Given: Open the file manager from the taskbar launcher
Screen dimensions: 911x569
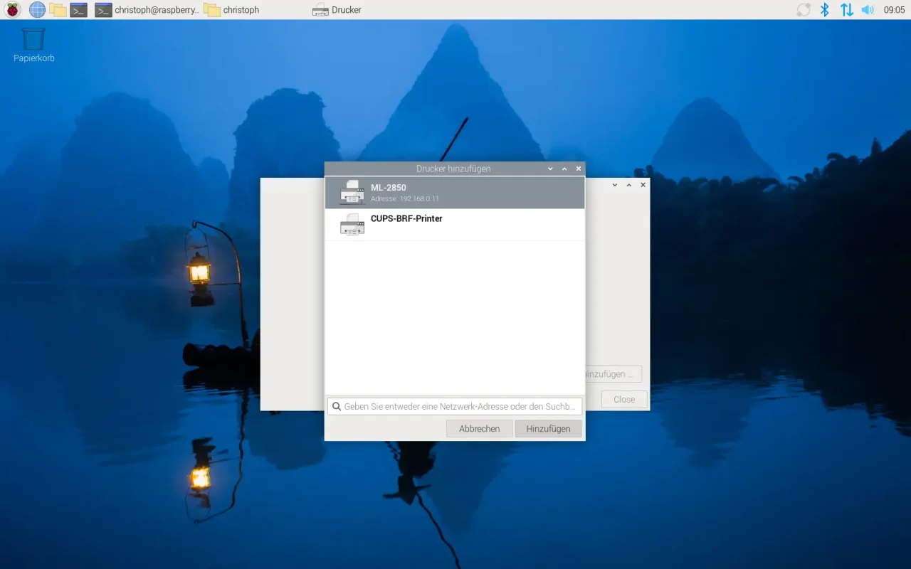Looking at the screenshot, I should tap(58, 10).
